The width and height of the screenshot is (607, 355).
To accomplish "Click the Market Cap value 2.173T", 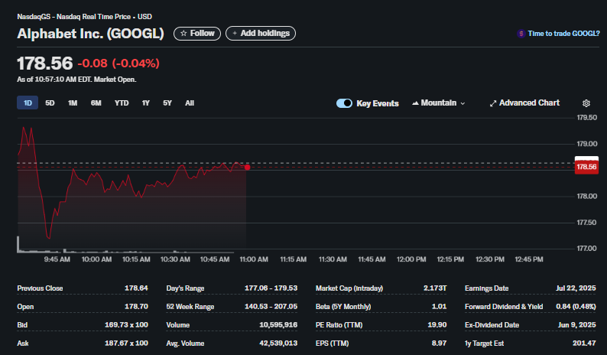I will coord(435,288).
